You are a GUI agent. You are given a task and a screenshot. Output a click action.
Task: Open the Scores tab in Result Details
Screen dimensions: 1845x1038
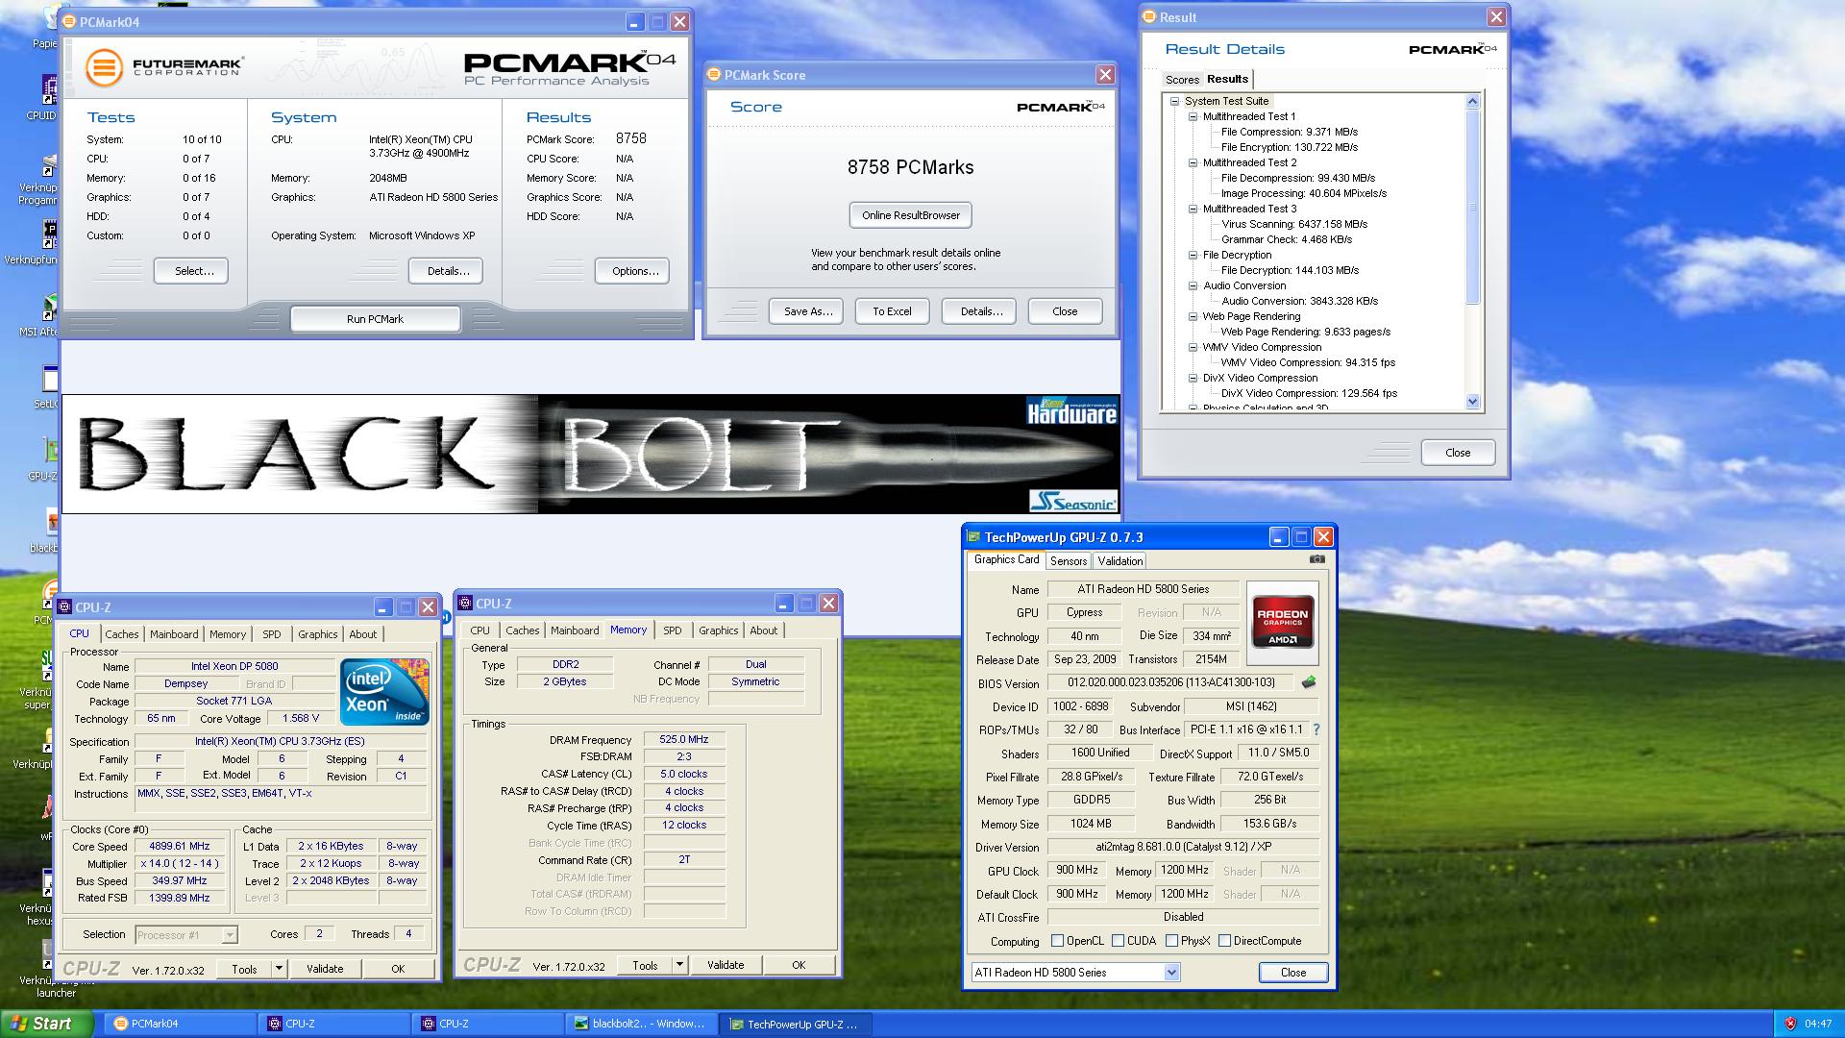[x=1182, y=80]
